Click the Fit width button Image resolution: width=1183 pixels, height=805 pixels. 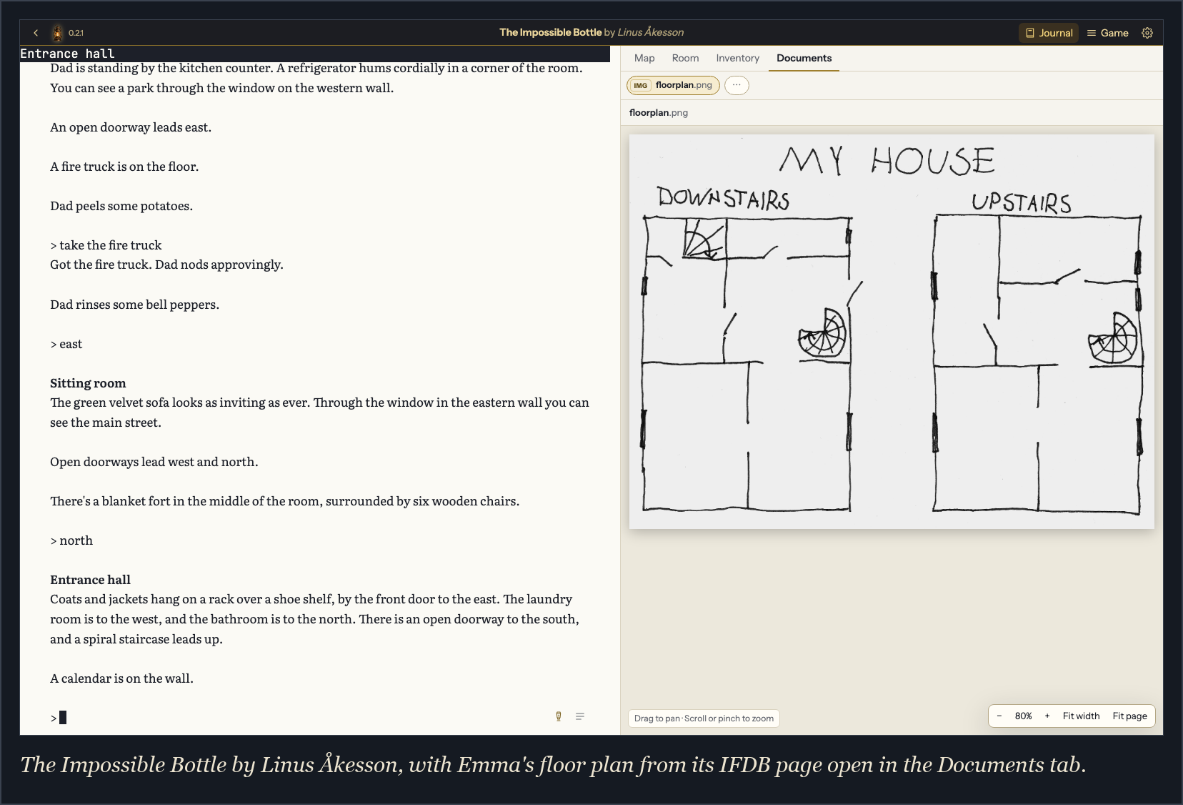(x=1081, y=716)
